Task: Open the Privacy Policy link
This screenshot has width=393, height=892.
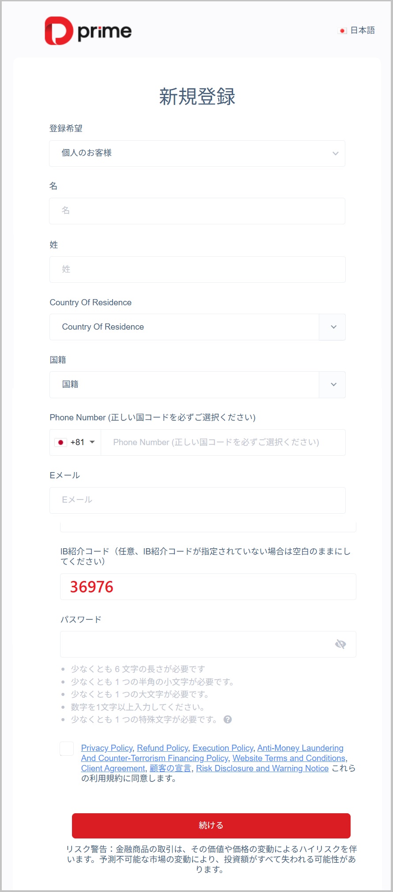Action: 107,748
